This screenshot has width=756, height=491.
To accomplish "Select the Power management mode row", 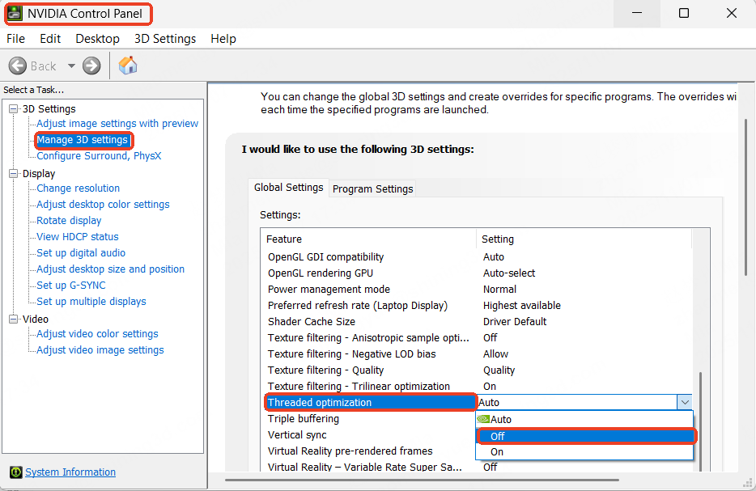I will point(478,289).
